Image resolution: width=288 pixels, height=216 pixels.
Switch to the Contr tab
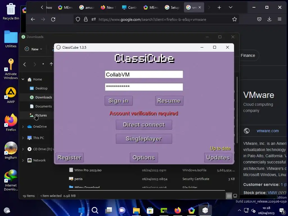tap(129, 8)
